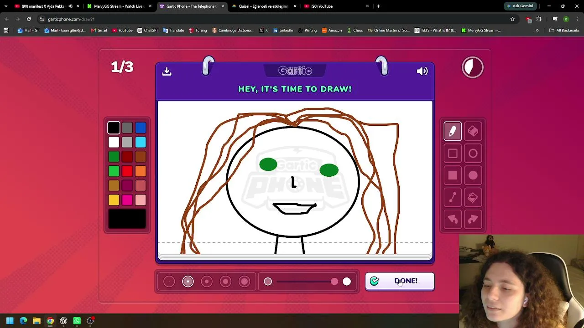
Task: Choose the empty rectangle shape tool
Action: pyautogui.click(x=453, y=154)
